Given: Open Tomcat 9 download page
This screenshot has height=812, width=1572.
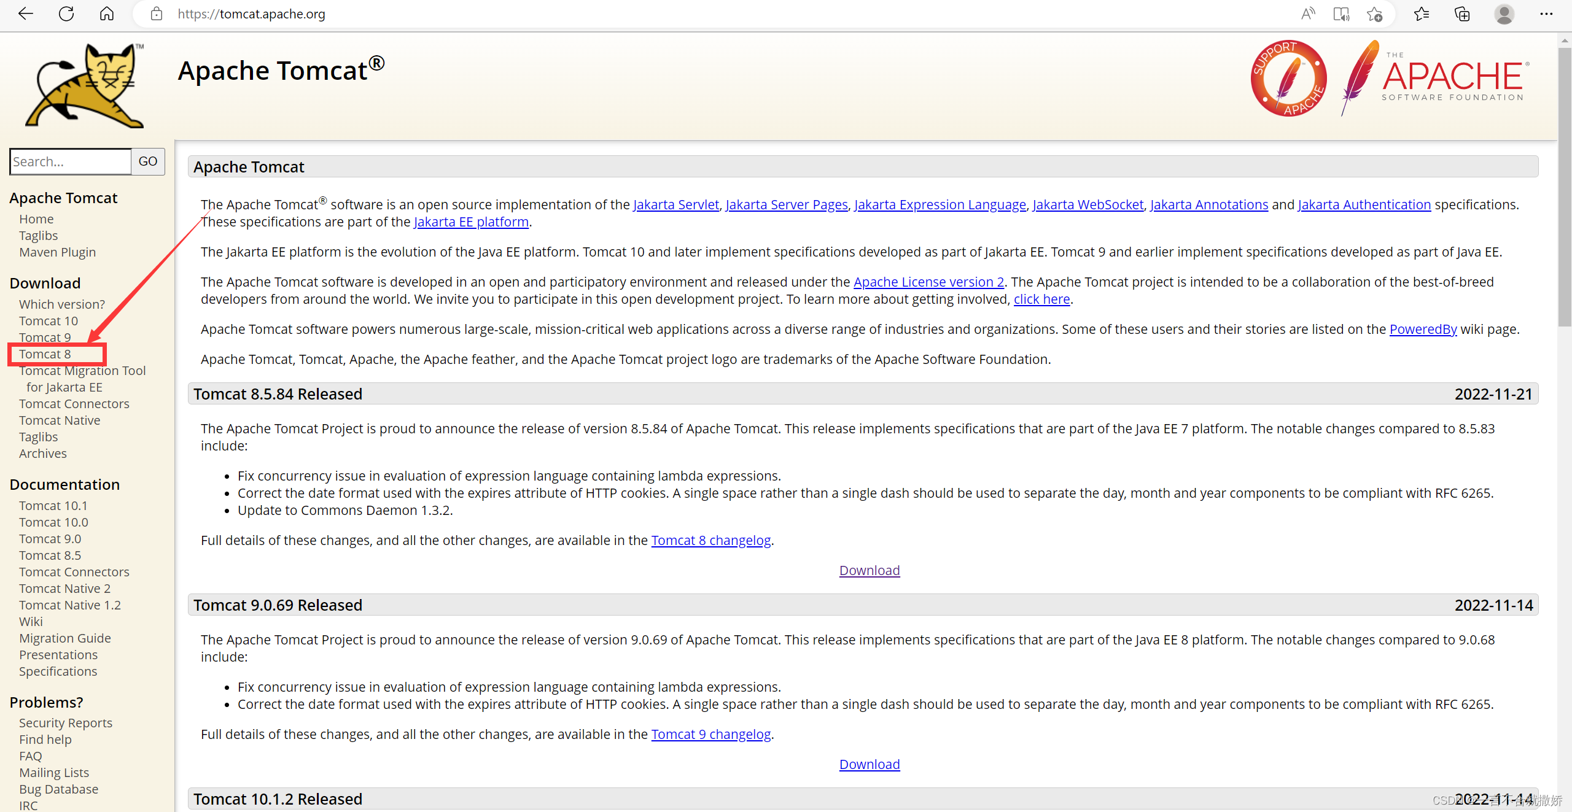Looking at the screenshot, I should 45,338.
